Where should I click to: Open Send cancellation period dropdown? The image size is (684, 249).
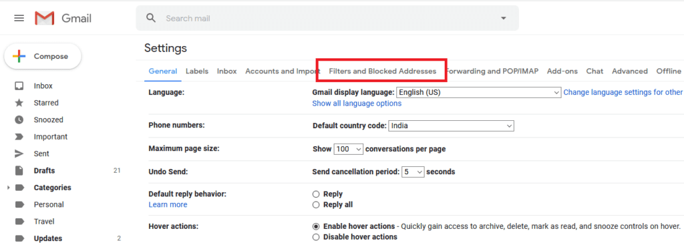[x=413, y=172]
